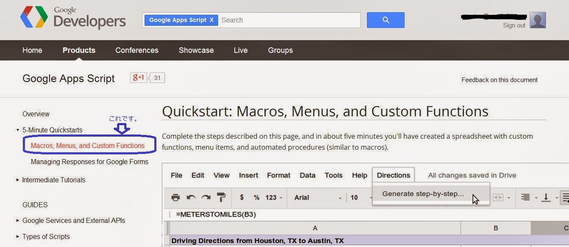Open the font size 10 dropdown
Viewport: 569px width, 247px height.
[x=361, y=198]
